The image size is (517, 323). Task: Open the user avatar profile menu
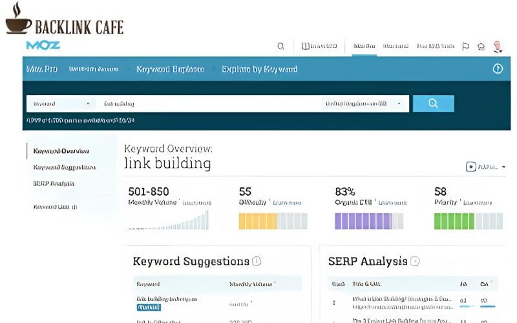click(498, 47)
